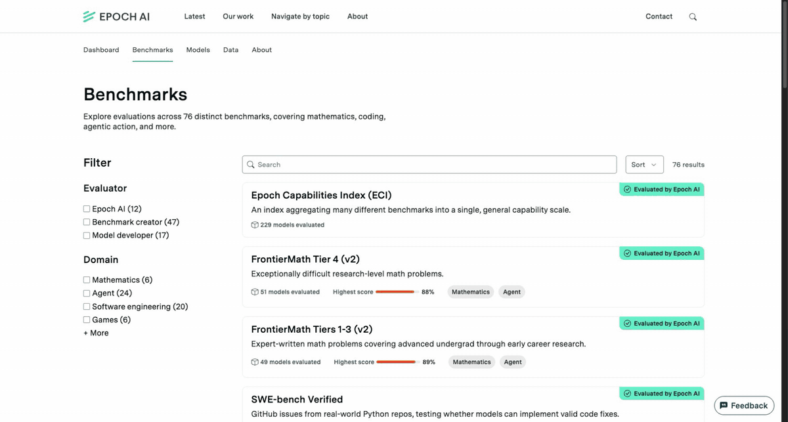Open the Our work menu

(x=238, y=16)
